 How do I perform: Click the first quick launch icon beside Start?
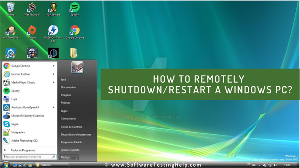(15, 165)
